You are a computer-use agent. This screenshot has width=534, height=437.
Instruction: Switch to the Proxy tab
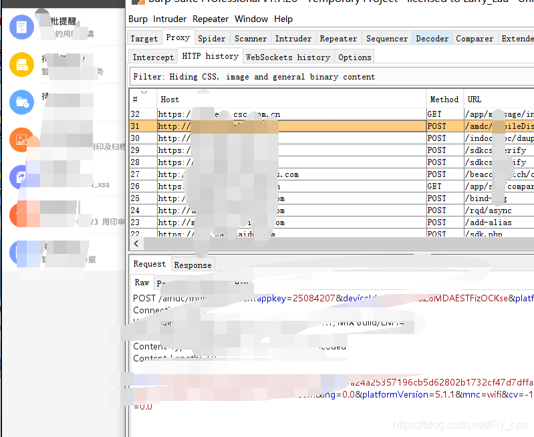point(178,37)
